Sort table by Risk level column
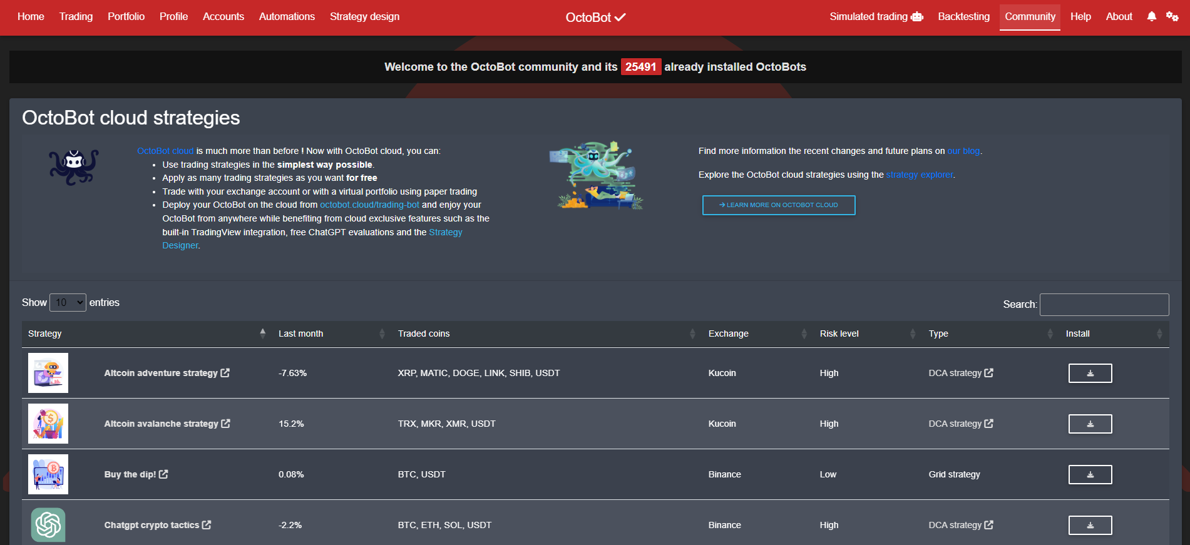The height and width of the screenshot is (545, 1190). (868, 334)
